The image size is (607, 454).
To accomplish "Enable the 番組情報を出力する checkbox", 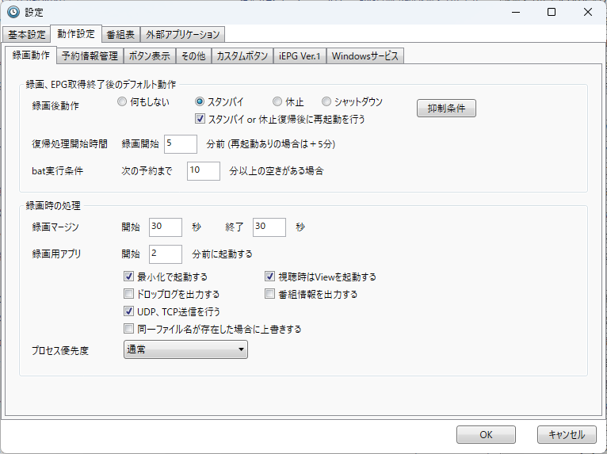I will coord(269,294).
